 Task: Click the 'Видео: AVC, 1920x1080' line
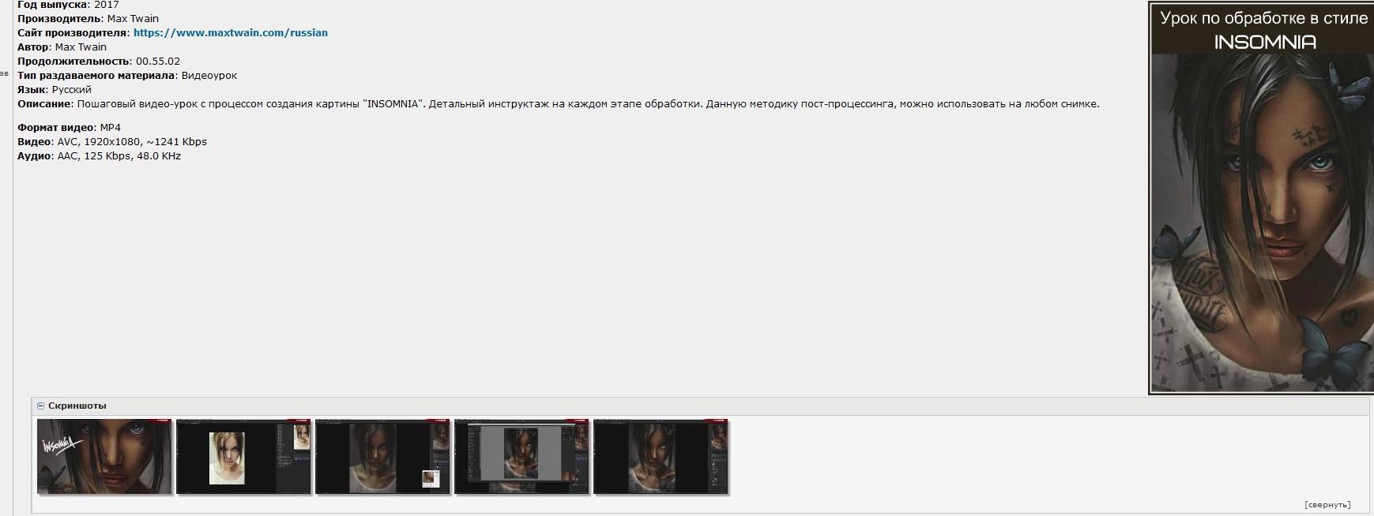tap(112, 142)
